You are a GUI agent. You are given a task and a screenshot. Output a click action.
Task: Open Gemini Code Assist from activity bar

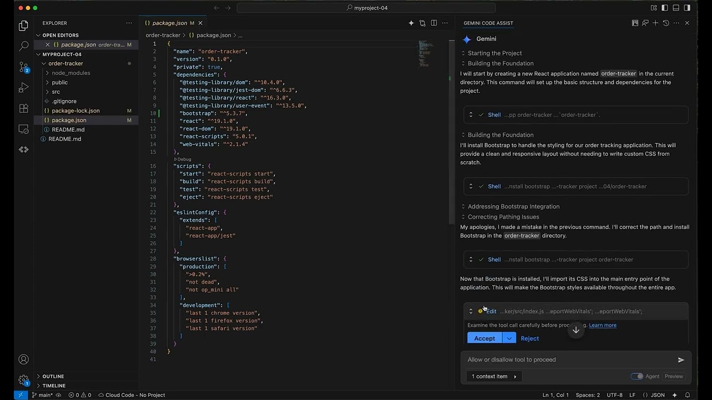(x=23, y=149)
